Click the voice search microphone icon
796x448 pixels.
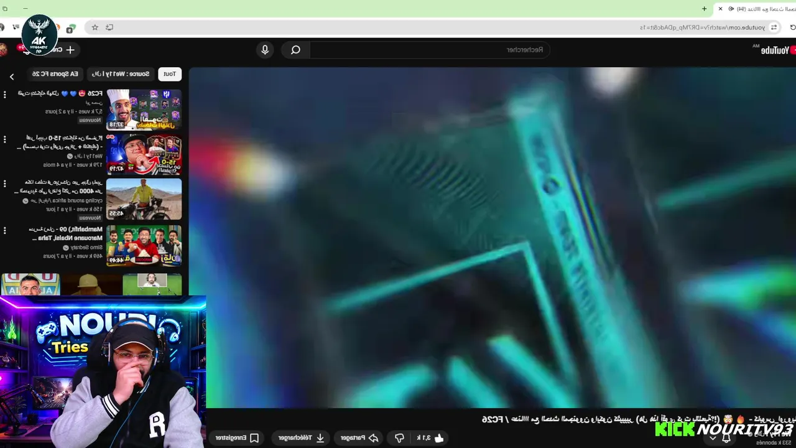click(265, 50)
